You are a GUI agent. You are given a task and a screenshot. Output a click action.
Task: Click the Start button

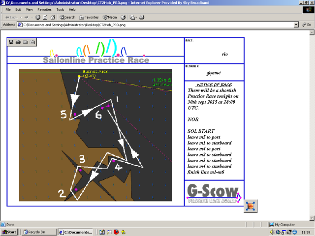pyautogui.click(x=9, y=232)
